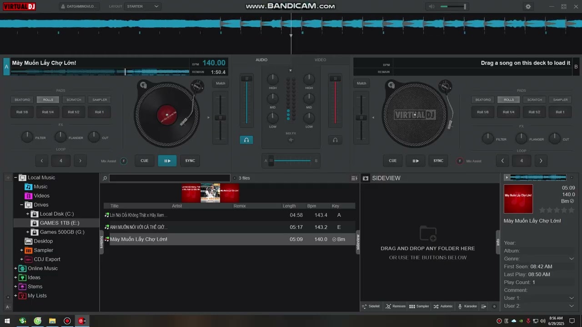Select the Videos folder in the tree
582x327 pixels.
(x=41, y=196)
